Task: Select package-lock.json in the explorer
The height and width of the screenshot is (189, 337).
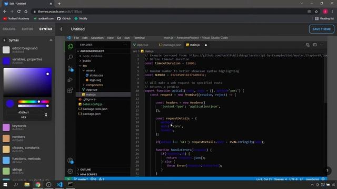Action: [x=95, y=109]
